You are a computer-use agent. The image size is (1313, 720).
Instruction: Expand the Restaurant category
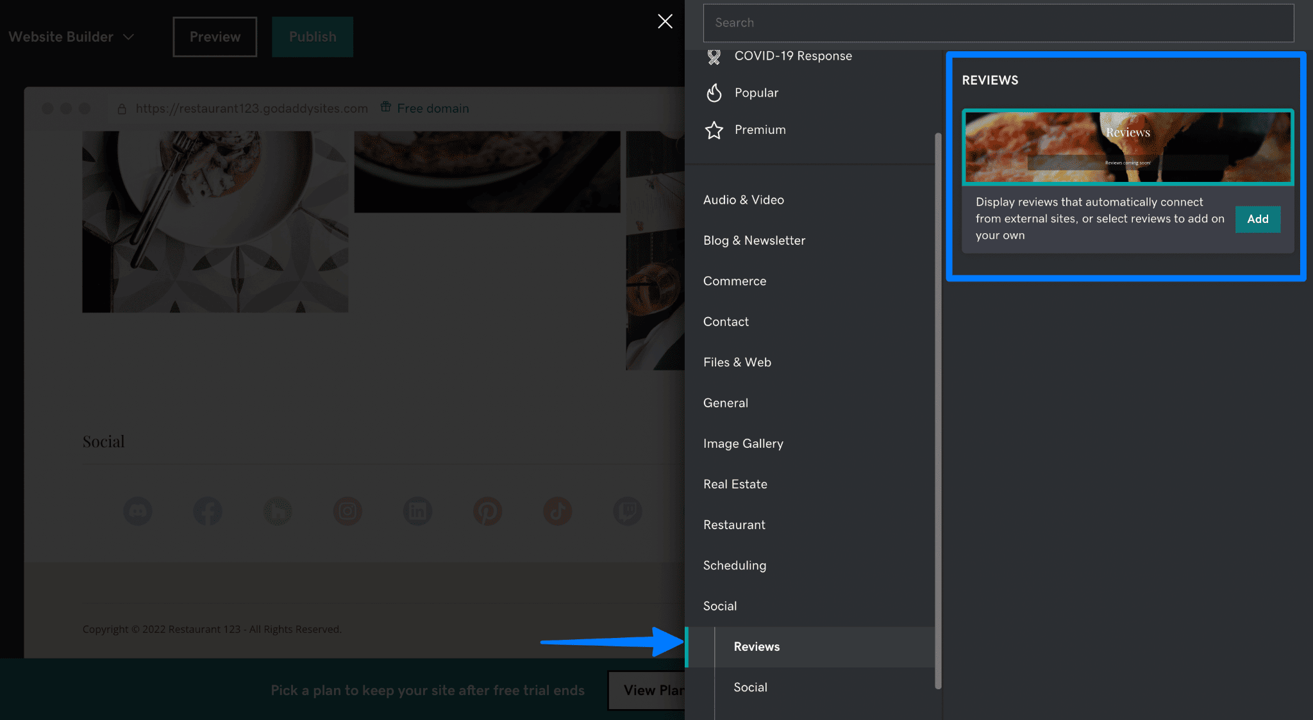click(x=733, y=524)
